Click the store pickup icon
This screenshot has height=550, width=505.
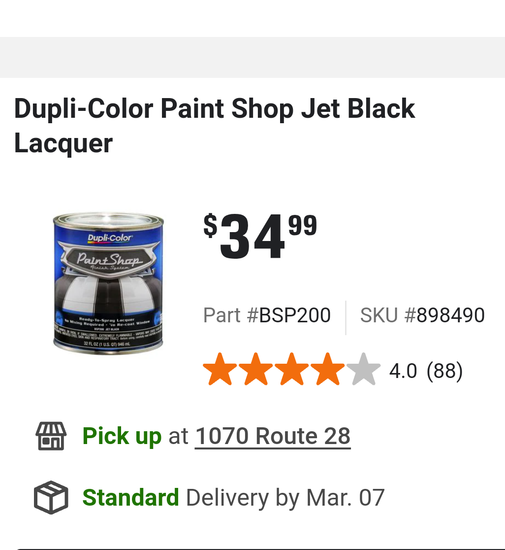(51, 436)
